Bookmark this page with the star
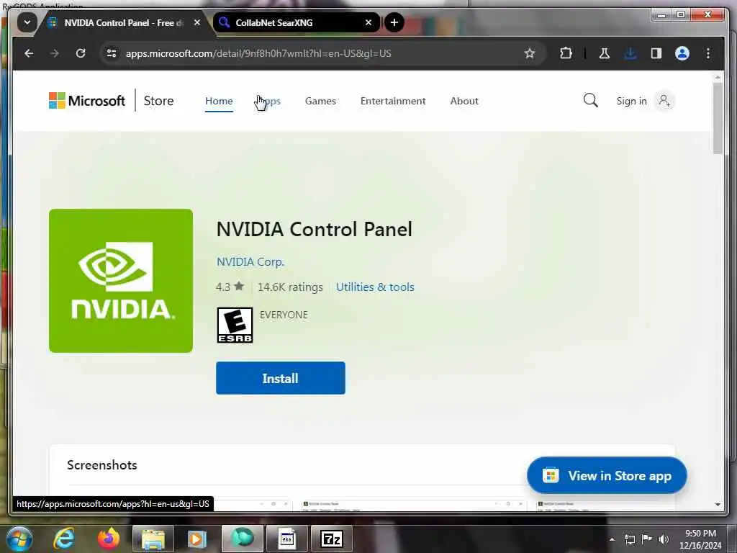The height and width of the screenshot is (553, 737). tap(530, 53)
